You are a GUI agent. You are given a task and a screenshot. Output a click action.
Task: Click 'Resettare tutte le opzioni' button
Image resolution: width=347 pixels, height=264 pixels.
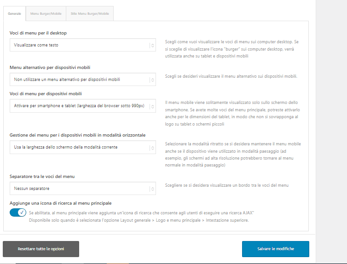tap(41, 249)
